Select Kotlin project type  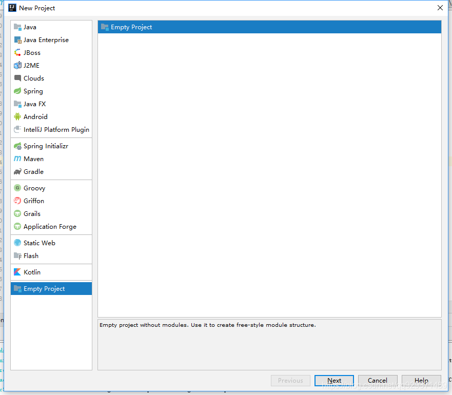51,272
